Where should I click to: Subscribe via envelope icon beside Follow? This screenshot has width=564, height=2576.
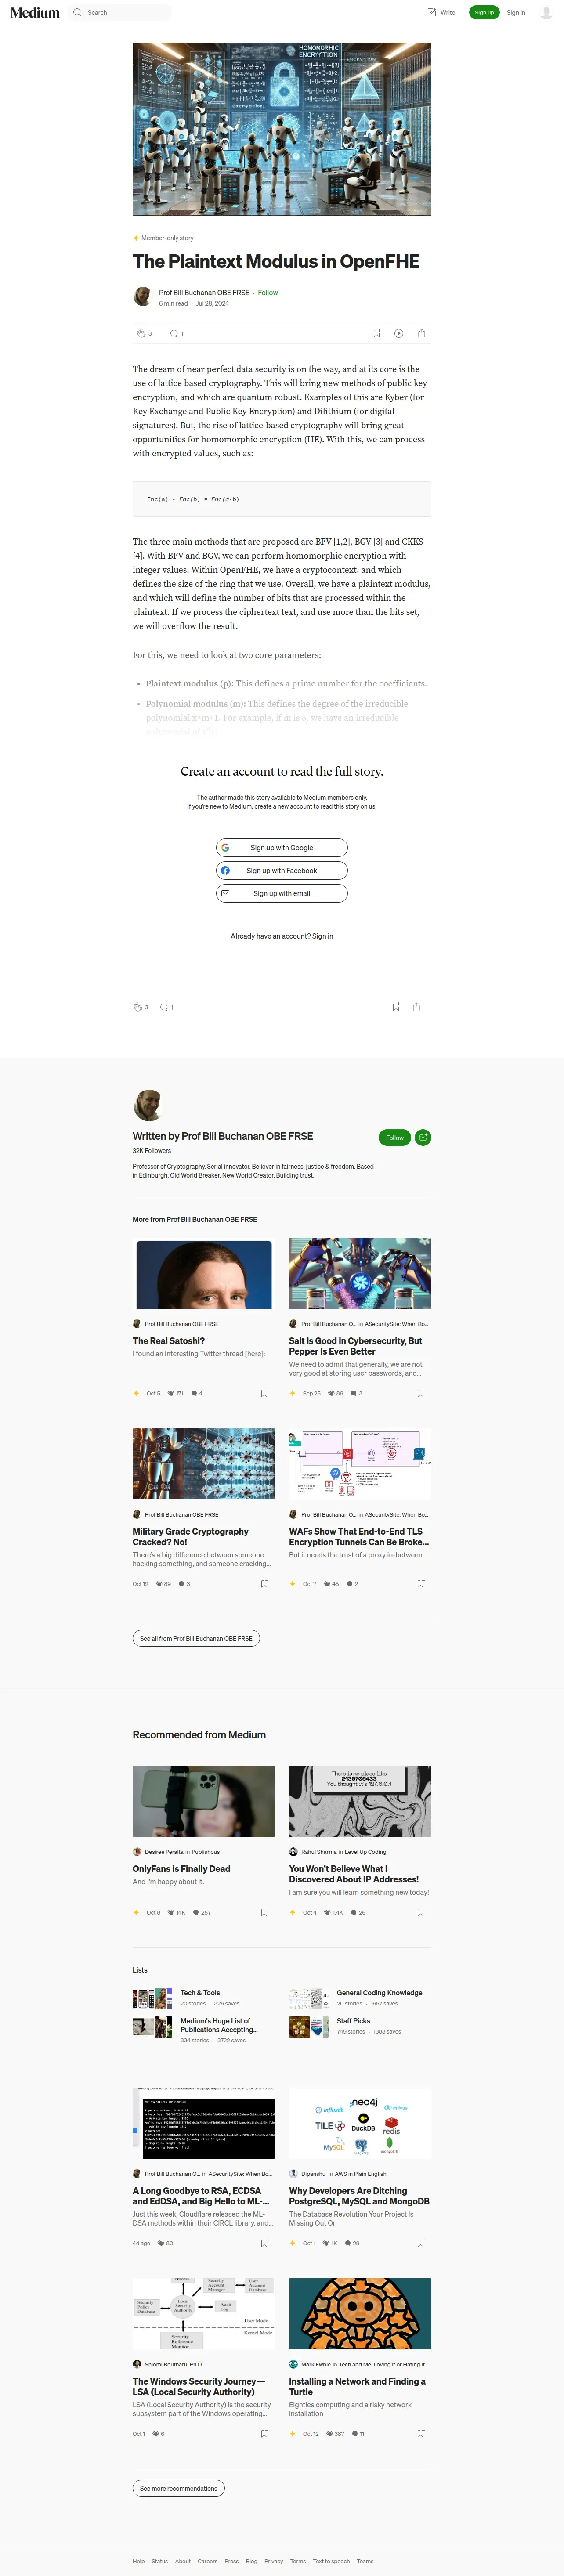(423, 1137)
